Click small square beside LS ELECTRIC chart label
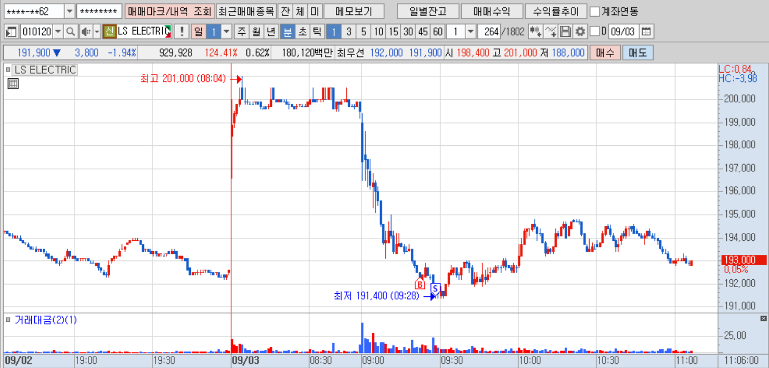 coord(8,69)
